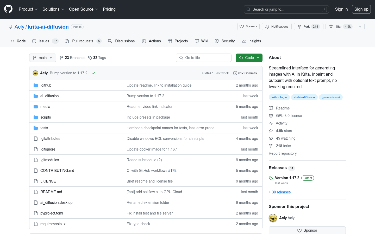Open the main branch selector dropdown

pyautogui.click(x=43, y=58)
